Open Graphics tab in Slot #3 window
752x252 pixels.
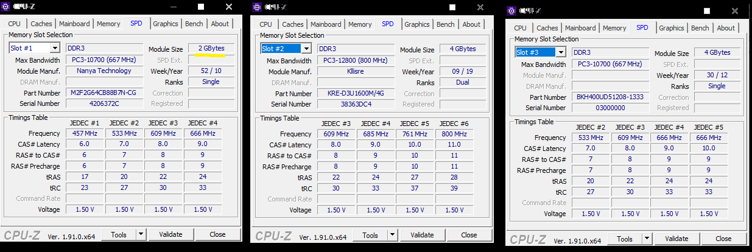click(x=672, y=28)
